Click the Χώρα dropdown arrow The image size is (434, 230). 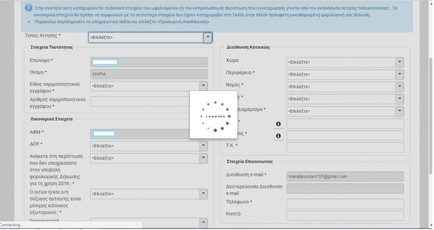(399, 62)
